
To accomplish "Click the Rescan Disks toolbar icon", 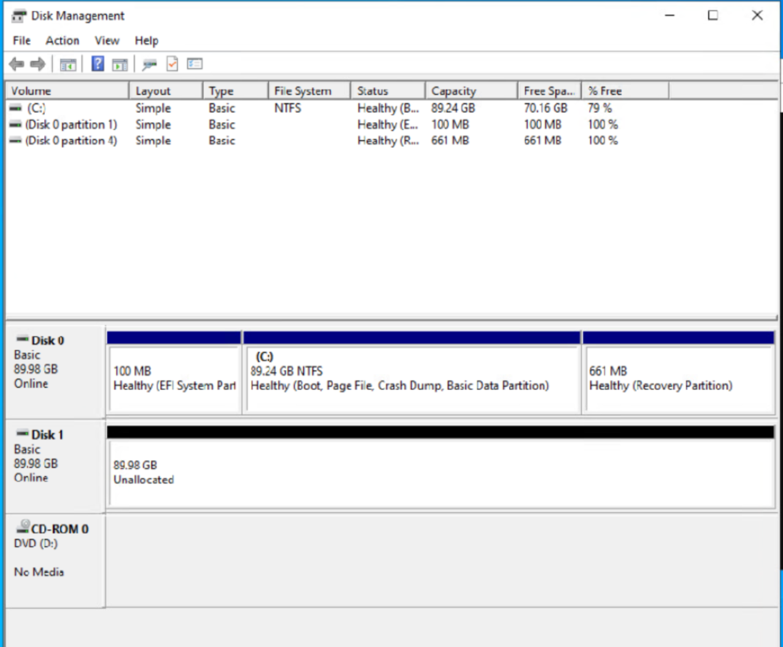I will (148, 64).
